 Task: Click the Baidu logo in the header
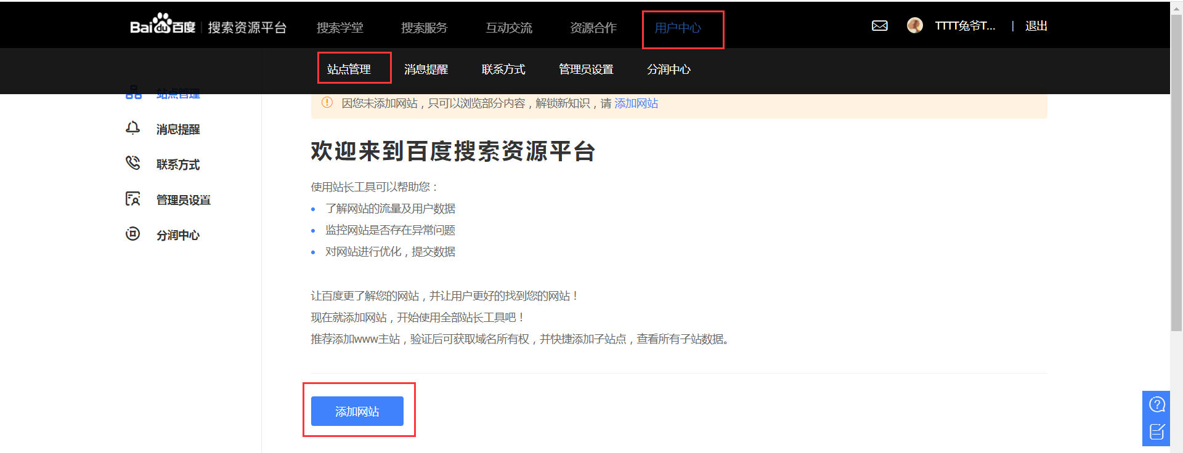[x=163, y=26]
